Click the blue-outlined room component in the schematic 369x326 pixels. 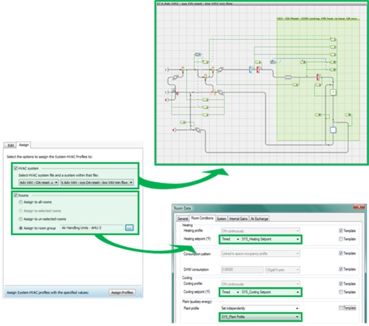tap(333, 130)
